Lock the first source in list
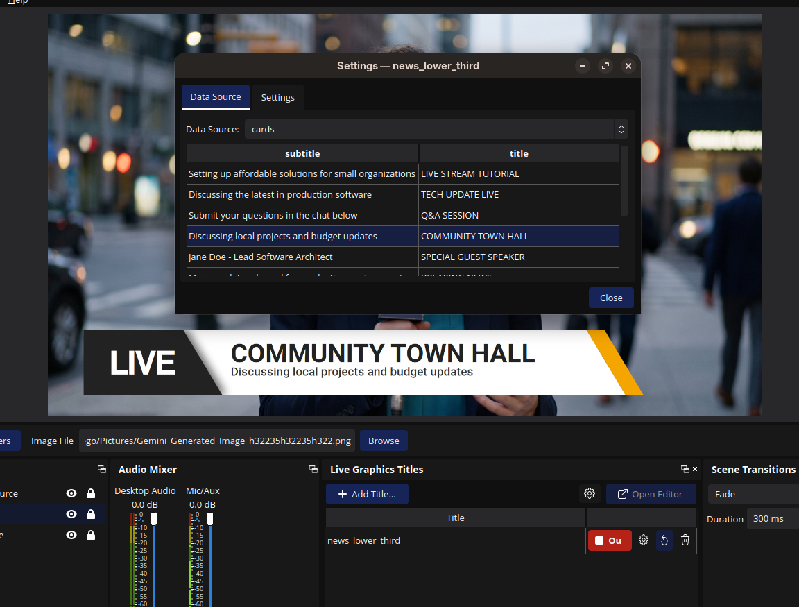The width and height of the screenshot is (799, 607). (x=91, y=493)
